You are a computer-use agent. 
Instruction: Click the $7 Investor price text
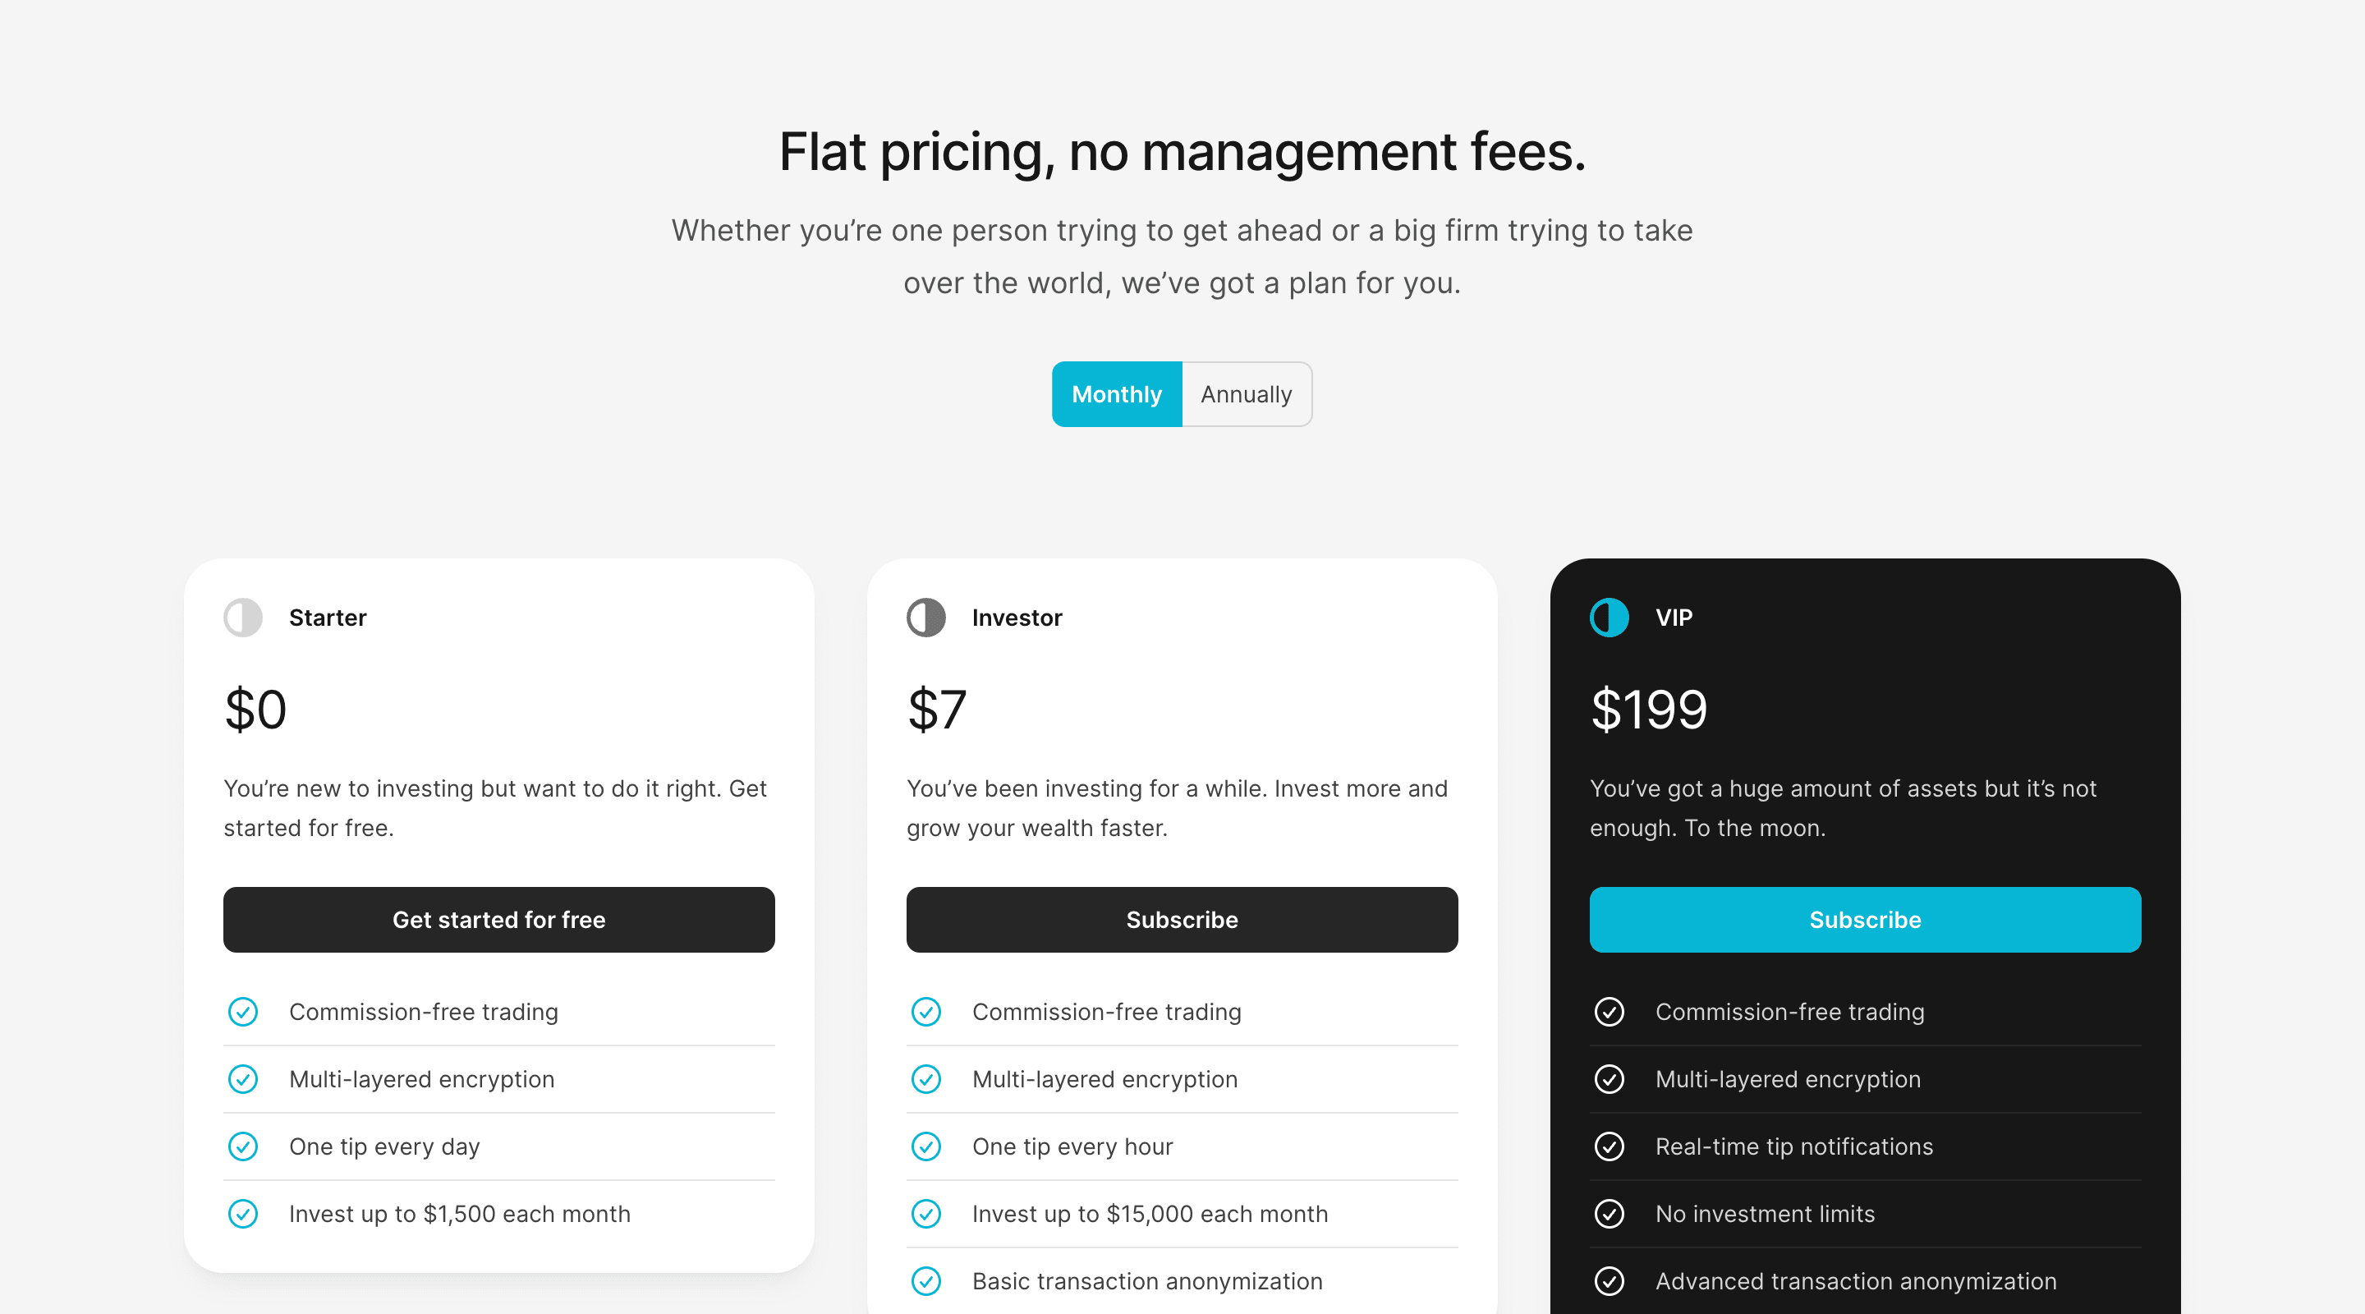(937, 710)
